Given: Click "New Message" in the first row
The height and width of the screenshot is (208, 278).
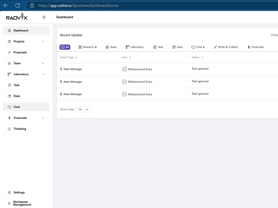Looking at the screenshot, I should (x=73, y=69).
